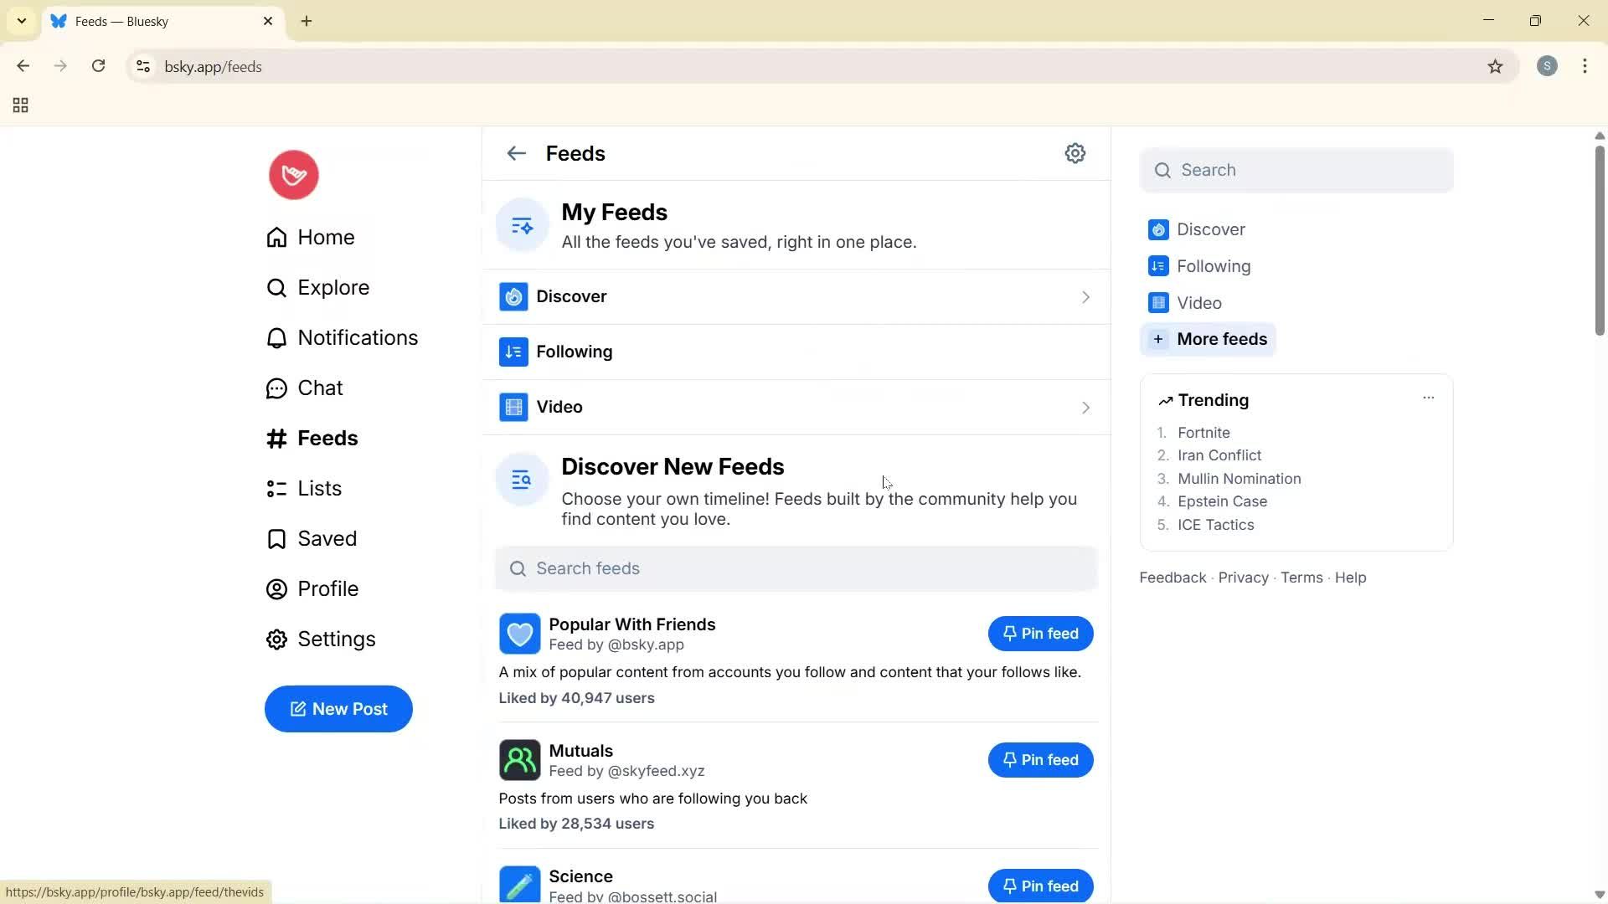Expand the Discover feed row

1085,296
